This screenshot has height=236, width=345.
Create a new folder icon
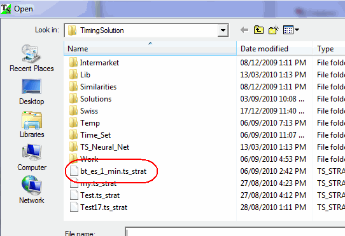tap(274, 30)
